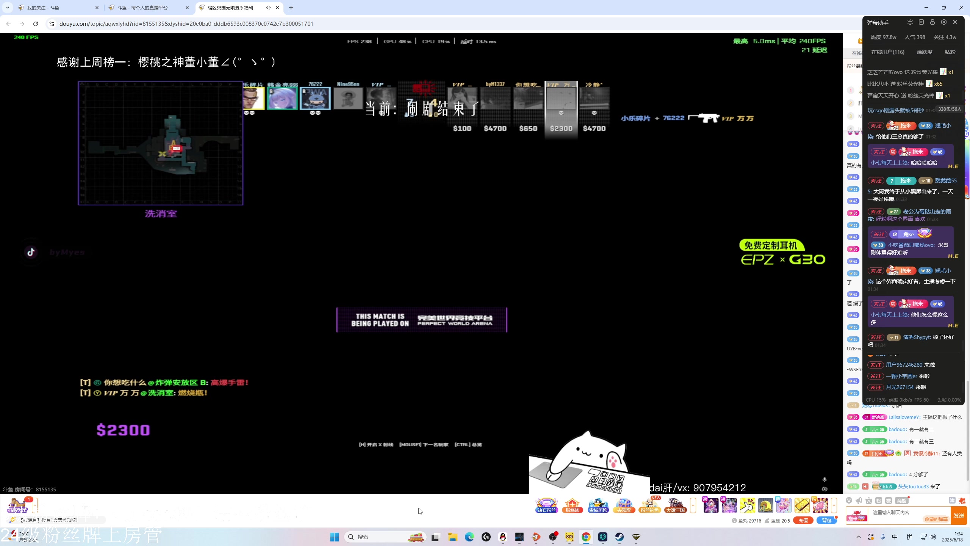The width and height of the screenshot is (970, 546).
Task: Click the 热度 97.8w stat
Action: click(883, 37)
